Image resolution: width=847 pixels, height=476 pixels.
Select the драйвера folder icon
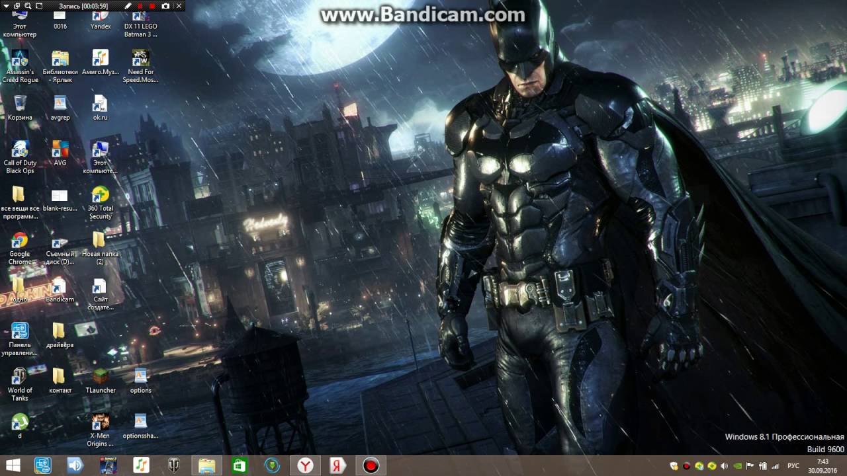click(60, 335)
